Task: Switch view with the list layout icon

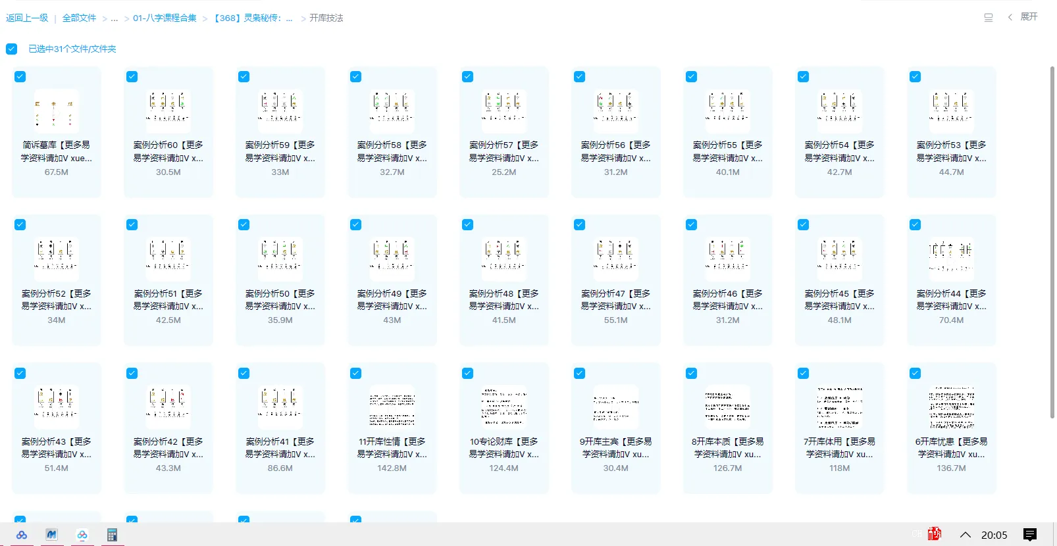Action: 988,18
